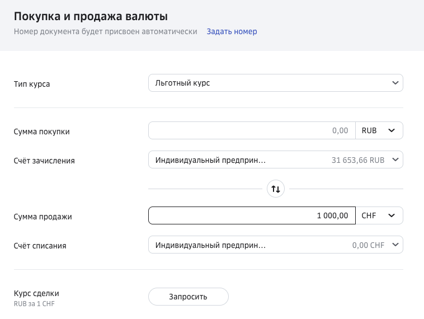Click the Сумма покупки label

tap(41, 132)
